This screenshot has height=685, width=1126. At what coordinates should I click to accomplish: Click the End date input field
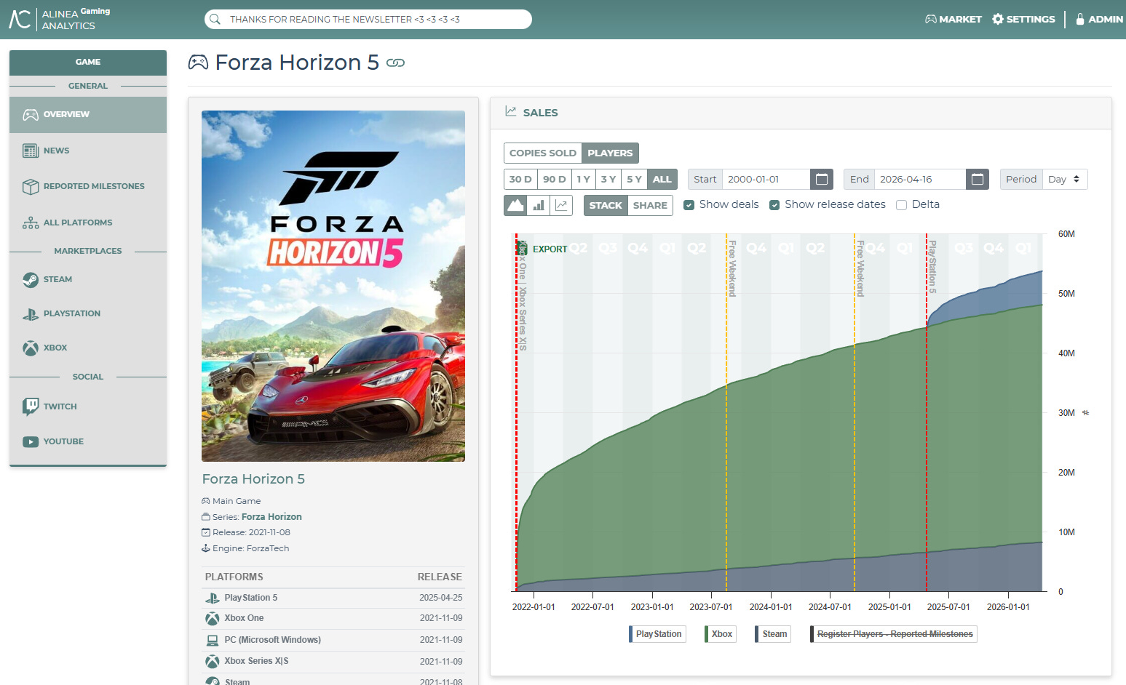[920, 179]
